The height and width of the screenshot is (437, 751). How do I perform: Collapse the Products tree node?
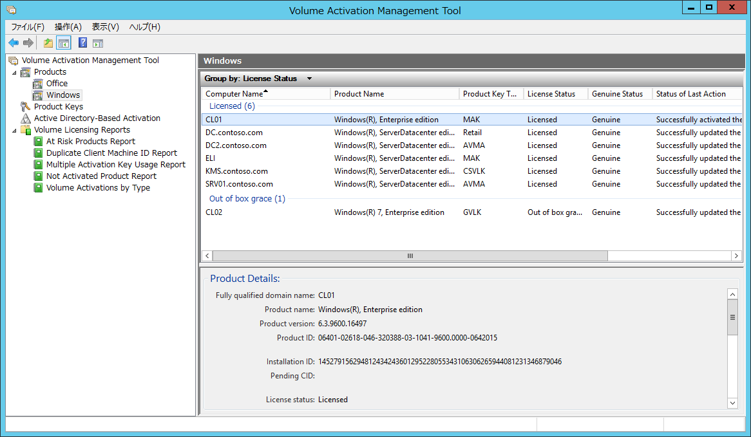tap(14, 73)
